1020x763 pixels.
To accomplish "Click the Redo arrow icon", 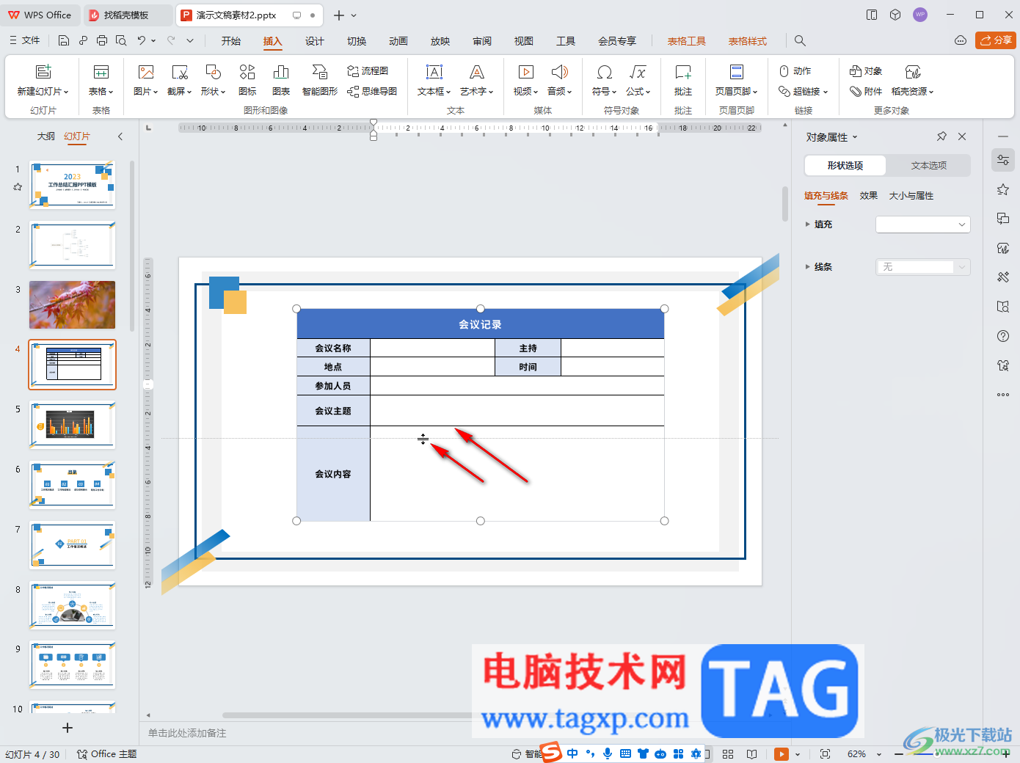I will (171, 40).
